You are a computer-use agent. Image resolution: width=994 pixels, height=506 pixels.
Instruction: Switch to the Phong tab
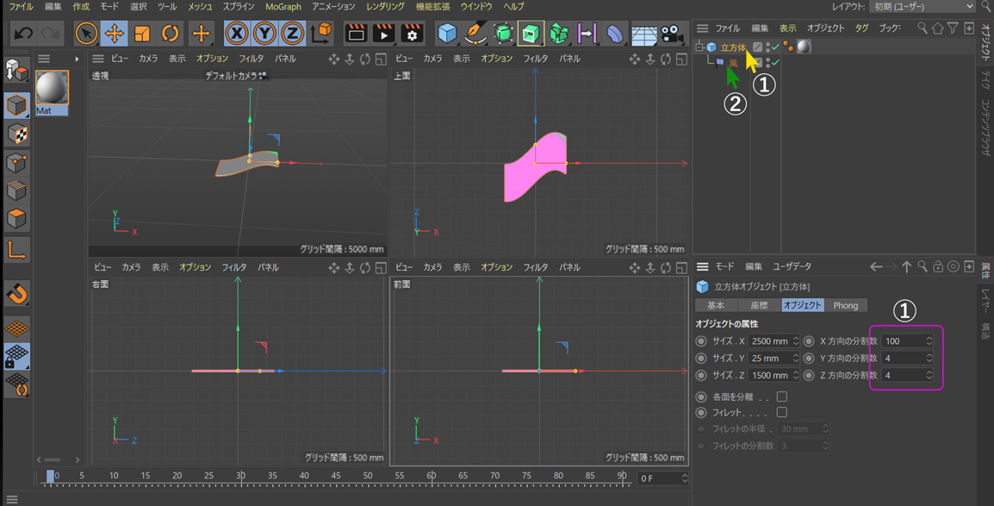coord(845,305)
